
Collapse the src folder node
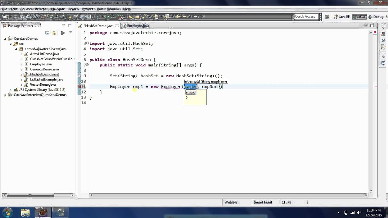(11, 44)
